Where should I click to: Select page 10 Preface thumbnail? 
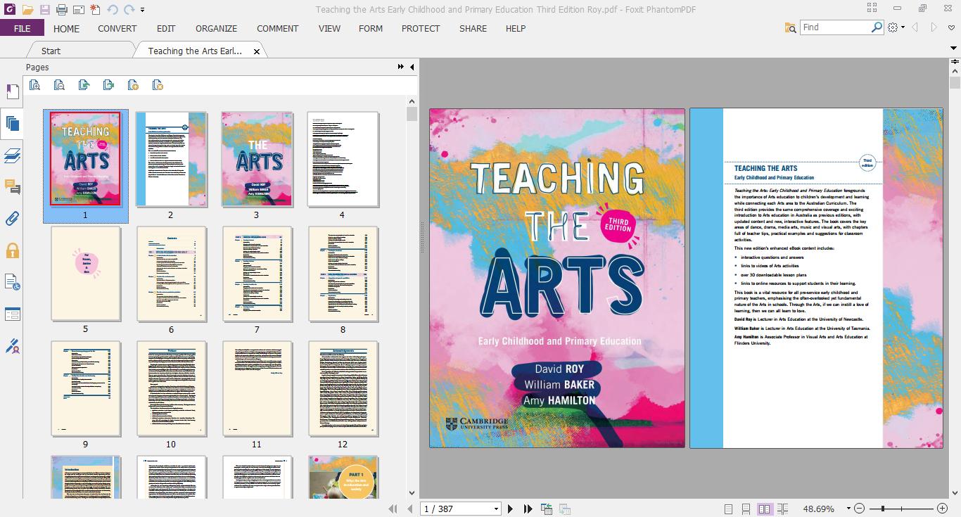pyautogui.click(x=171, y=389)
